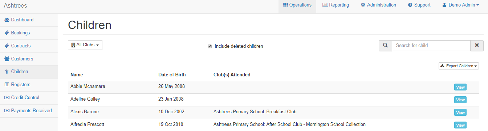488x131 pixels.
Task: Click the Ashtrees brand link
Action: [x=15, y=5]
